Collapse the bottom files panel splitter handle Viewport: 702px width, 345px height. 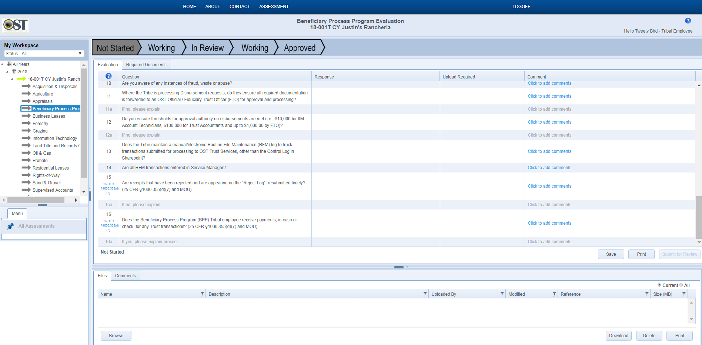399,267
